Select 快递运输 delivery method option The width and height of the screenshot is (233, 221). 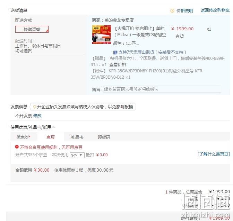[x=32, y=29]
